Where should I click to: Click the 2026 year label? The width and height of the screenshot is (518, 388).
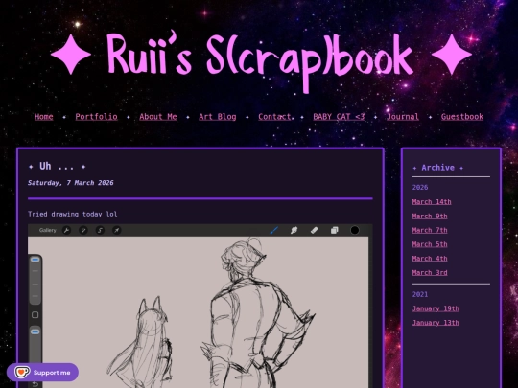pyautogui.click(x=420, y=187)
